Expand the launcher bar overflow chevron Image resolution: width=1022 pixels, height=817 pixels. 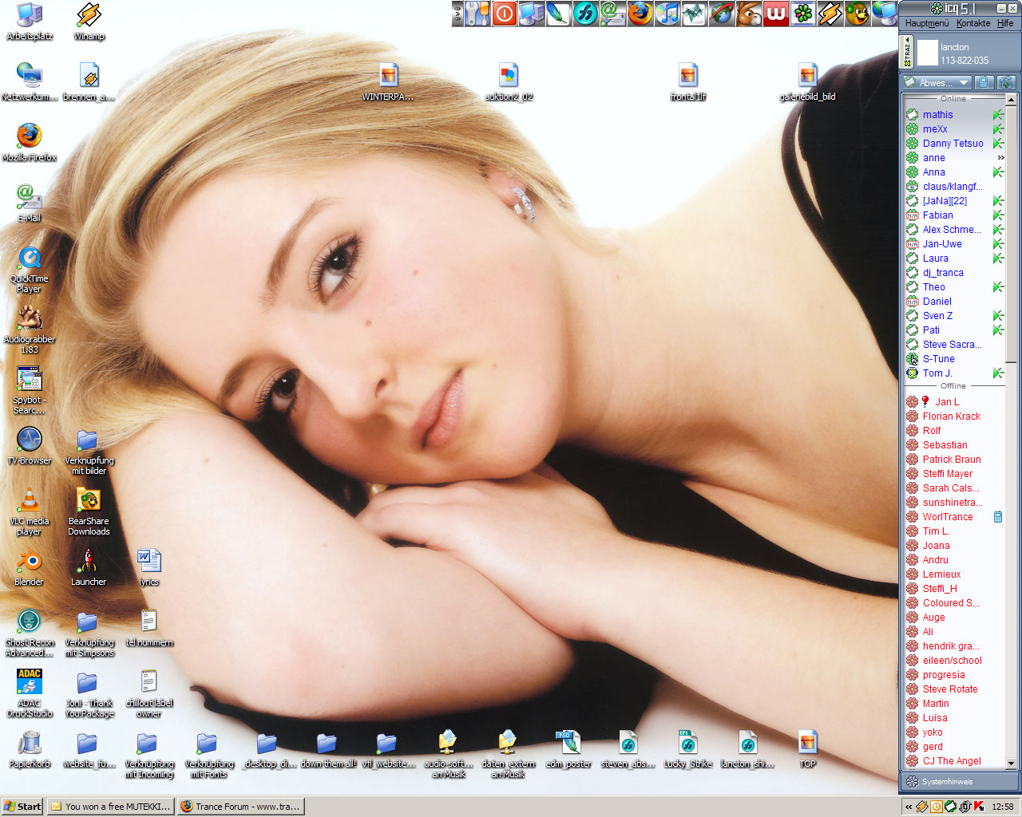tap(458, 14)
